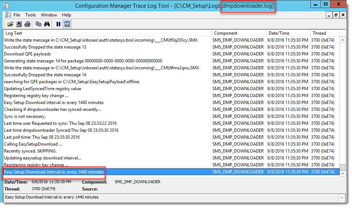Click the Copy to clipboard icon
The width and height of the screenshot is (352, 208).
(38, 24)
